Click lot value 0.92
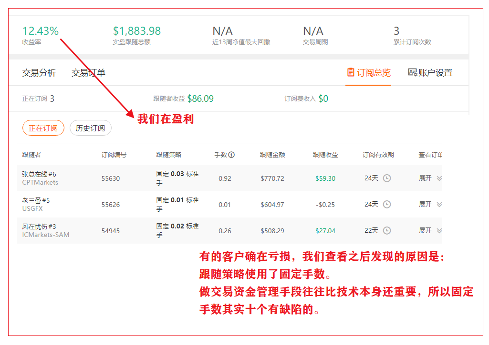This screenshot has height=345, width=489. 225,178
